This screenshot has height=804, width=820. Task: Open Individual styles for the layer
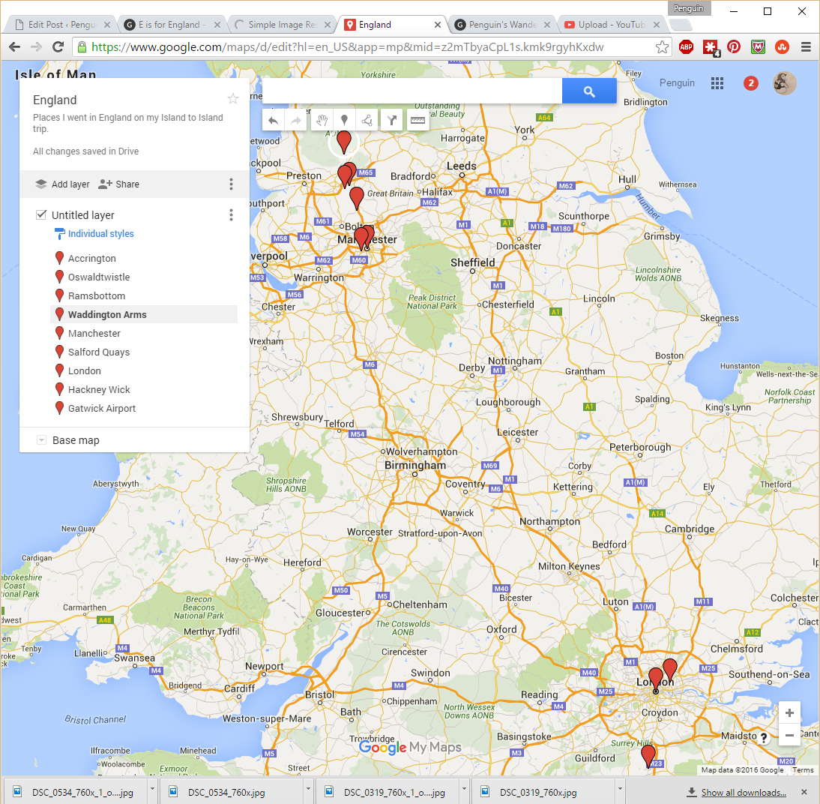[94, 234]
